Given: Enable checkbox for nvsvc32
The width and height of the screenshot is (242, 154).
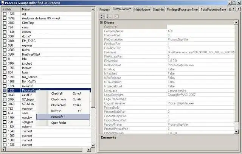Looking at the screenshot, I should (x=5, y=86).
